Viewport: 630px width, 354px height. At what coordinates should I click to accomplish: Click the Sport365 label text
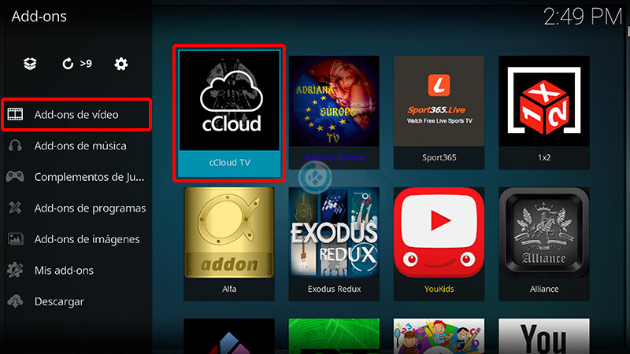pos(439,157)
